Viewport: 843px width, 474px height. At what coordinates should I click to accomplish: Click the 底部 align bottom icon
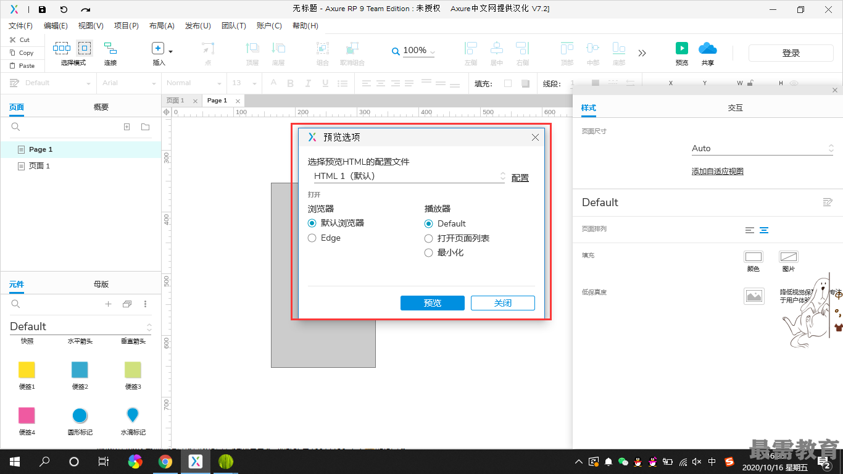[x=619, y=48]
